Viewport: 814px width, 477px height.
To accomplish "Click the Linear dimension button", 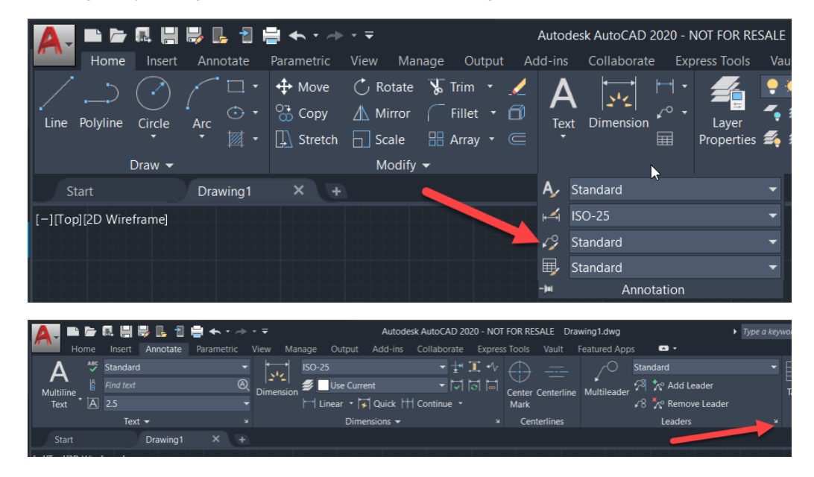I will pos(323,403).
